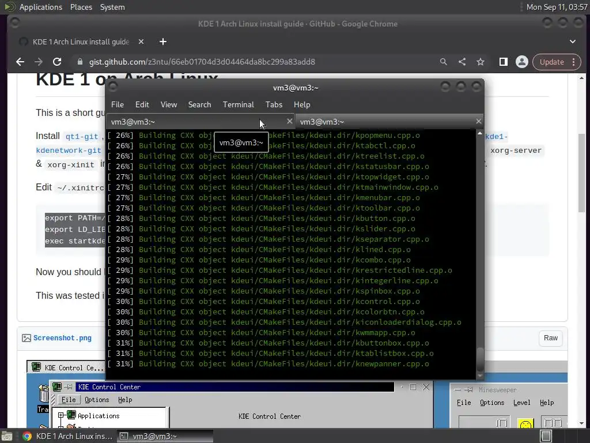Go back in Chrome
590x443 pixels.
20,62
